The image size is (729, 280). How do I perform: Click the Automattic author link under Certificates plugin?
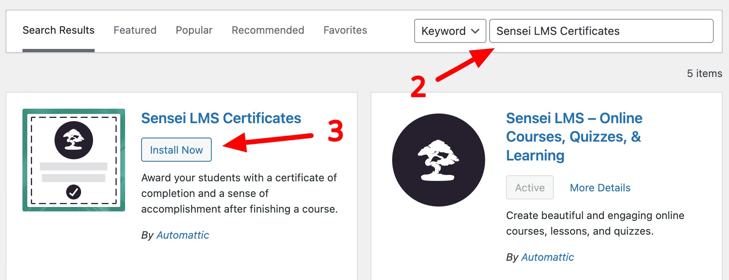(182, 235)
